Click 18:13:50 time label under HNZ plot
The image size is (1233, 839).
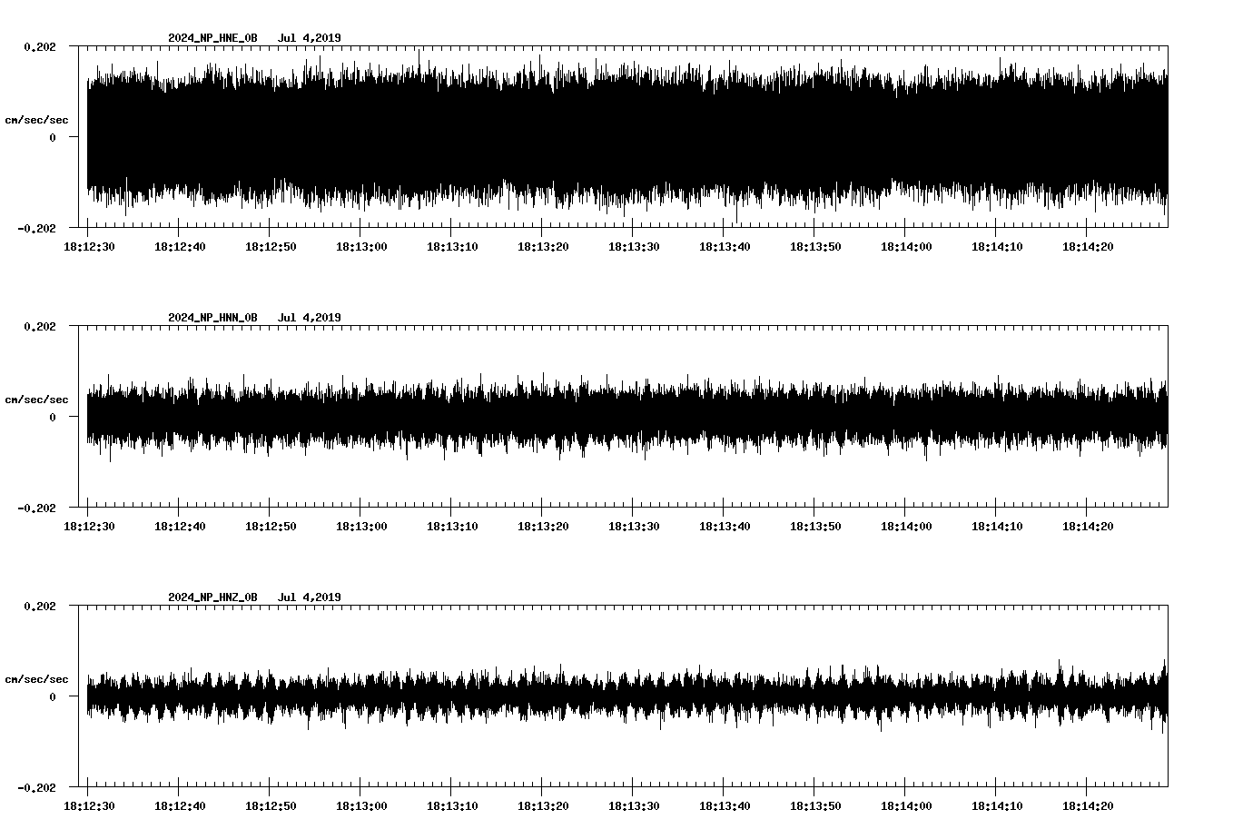click(x=815, y=805)
